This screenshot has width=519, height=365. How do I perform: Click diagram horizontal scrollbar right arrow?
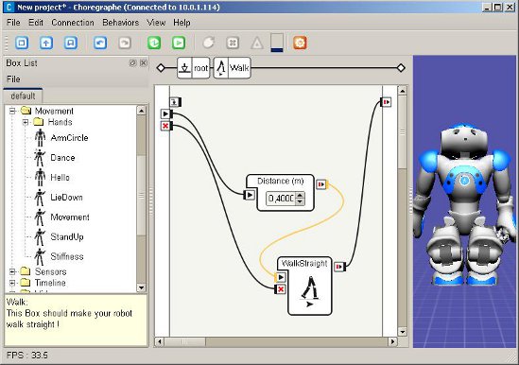click(x=393, y=341)
